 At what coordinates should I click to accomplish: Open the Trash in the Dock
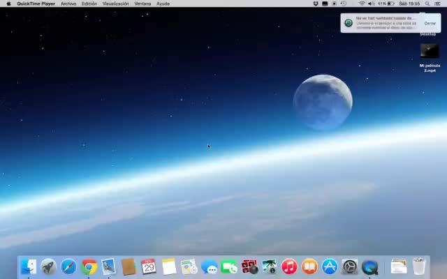click(x=419, y=266)
